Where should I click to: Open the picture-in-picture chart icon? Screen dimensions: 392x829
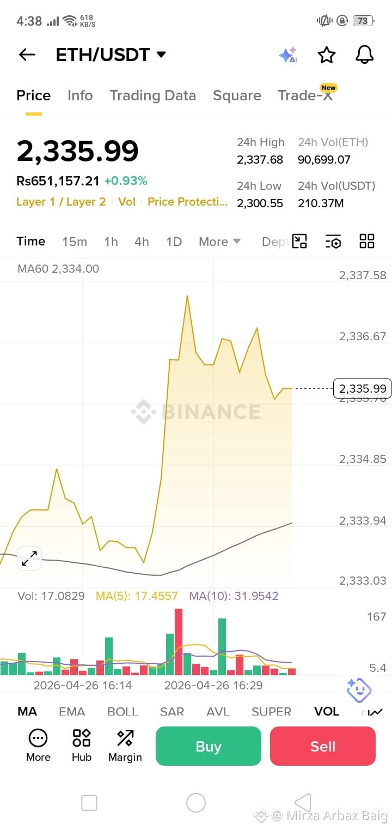coord(299,241)
